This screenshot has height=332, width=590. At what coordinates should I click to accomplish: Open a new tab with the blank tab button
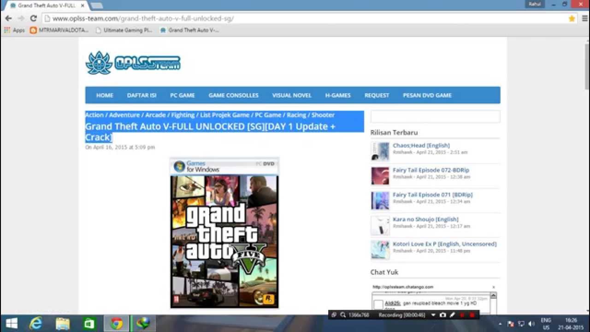97,6
